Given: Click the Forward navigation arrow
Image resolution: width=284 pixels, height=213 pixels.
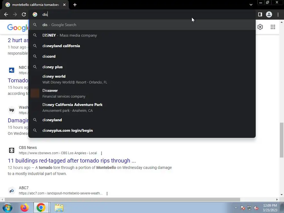Looking at the screenshot, I should point(15,14).
